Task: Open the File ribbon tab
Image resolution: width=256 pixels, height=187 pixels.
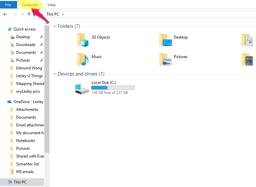Action: coord(8,5)
